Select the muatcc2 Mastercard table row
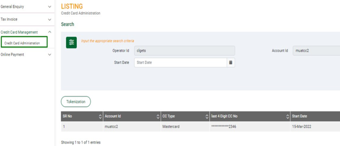This screenshot has width=340, height=146. click(200, 127)
